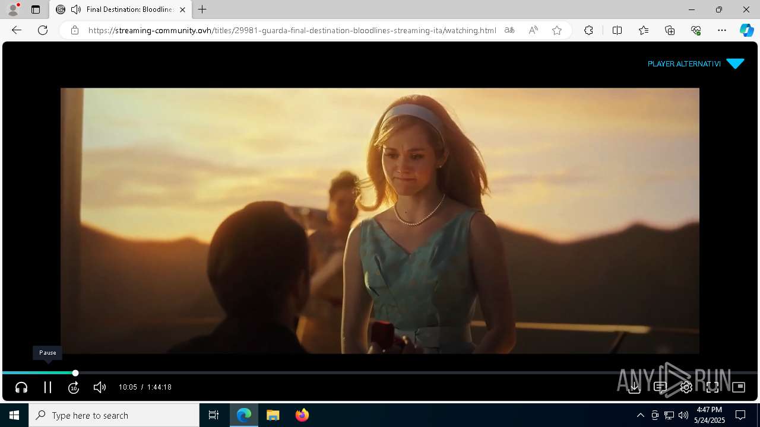This screenshot has height=427, width=760.
Task: Launch Firefox from the taskbar
Action: 302,415
